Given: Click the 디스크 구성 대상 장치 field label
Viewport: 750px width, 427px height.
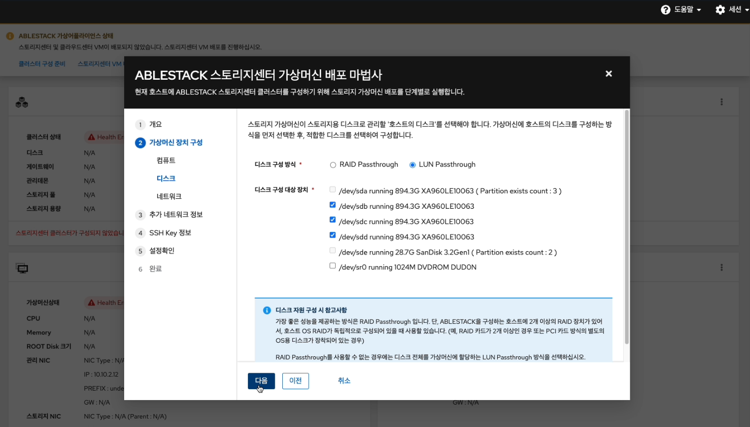Looking at the screenshot, I should point(281,189).
